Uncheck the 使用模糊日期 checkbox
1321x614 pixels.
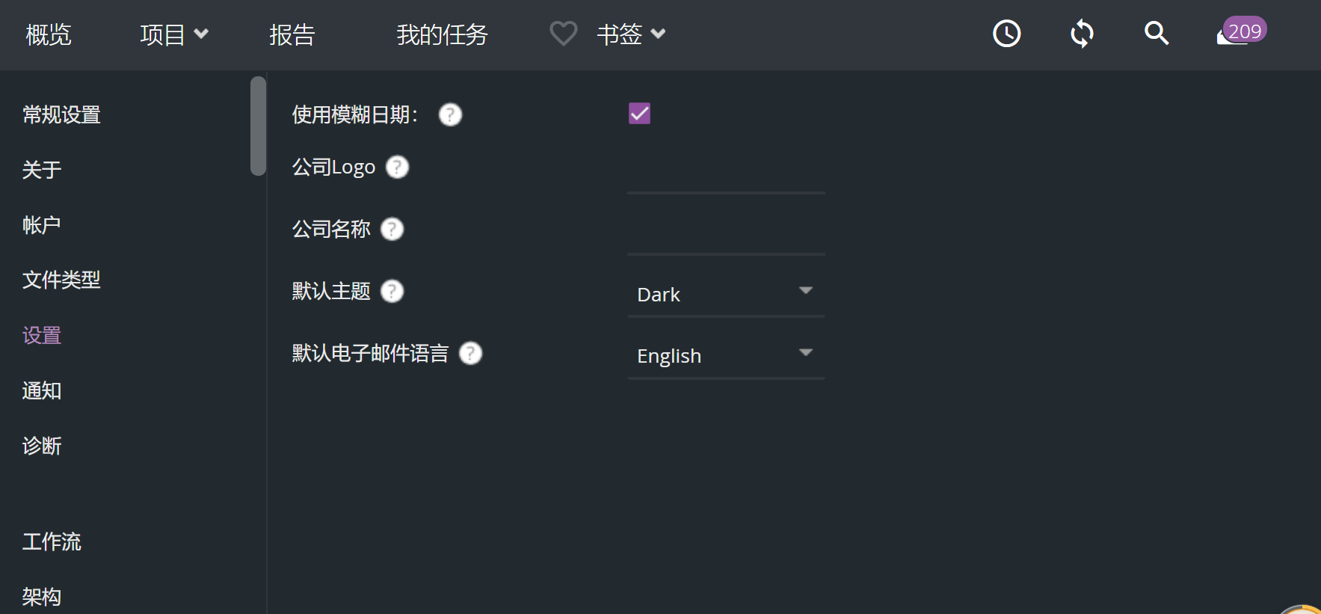coord(639,114)
